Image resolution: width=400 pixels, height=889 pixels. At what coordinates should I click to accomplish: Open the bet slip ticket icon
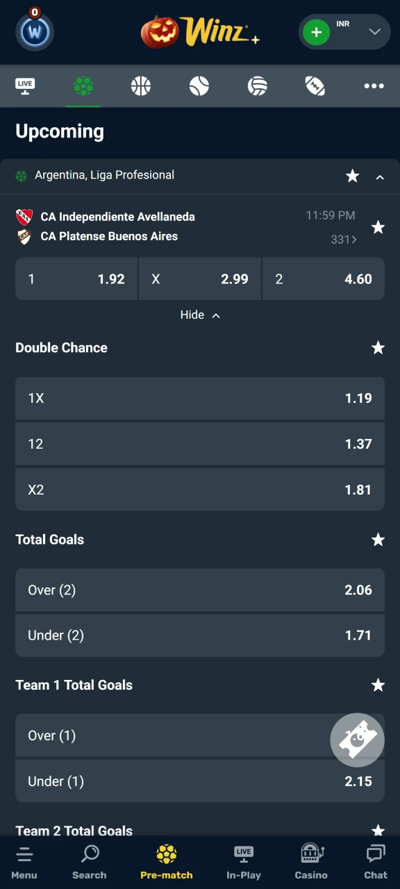[x=357, y=740]
